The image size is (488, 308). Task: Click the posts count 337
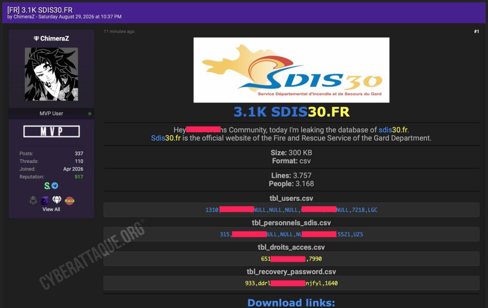79,153
